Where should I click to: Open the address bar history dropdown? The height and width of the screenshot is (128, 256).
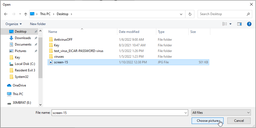coord(181,14)
